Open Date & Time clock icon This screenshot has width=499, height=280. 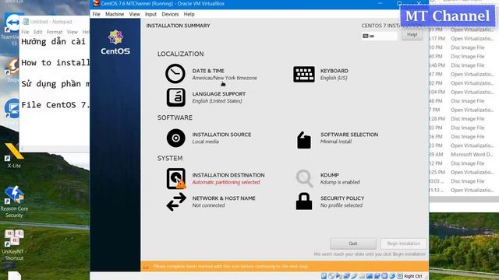coord(175,74)
